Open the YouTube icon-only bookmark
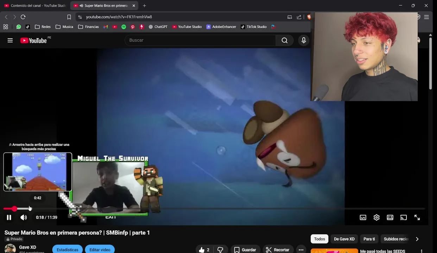Screen dimensions: 437x253 click(115, 27)
